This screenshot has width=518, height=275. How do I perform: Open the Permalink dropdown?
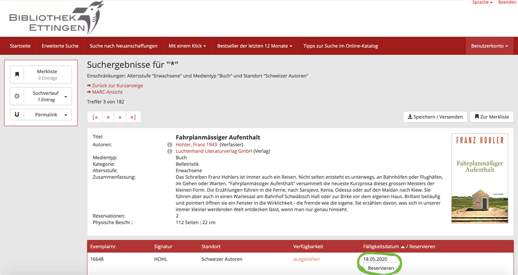[41, 115]
